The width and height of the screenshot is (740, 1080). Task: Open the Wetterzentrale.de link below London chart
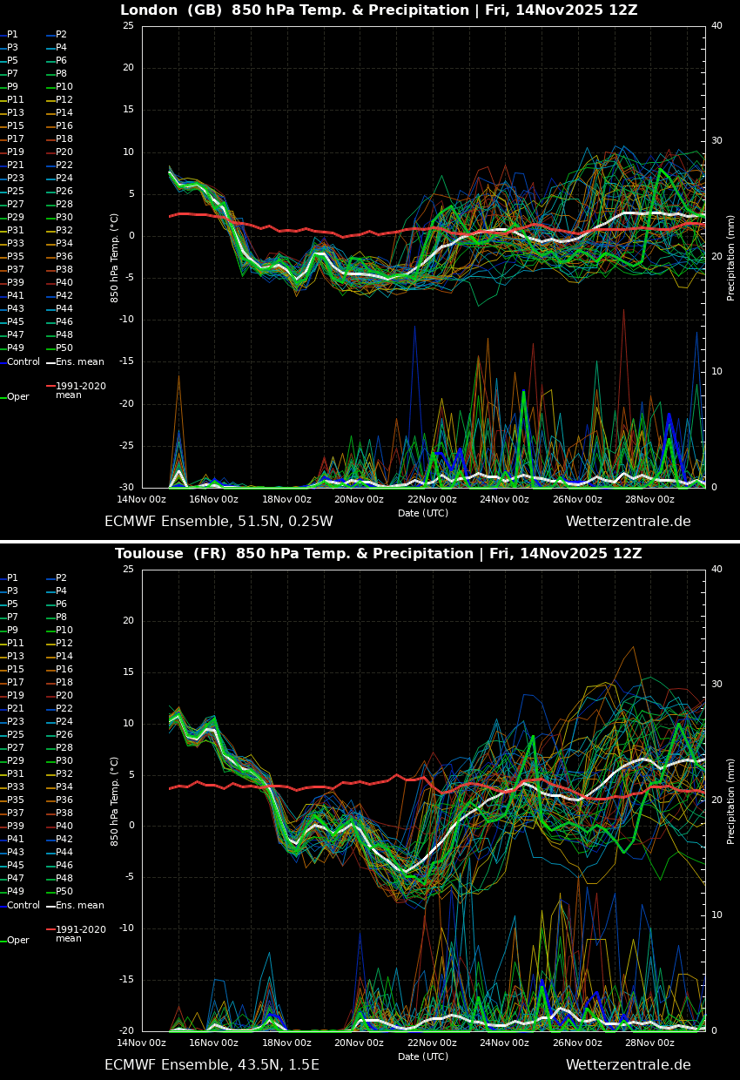coord(629,520)
